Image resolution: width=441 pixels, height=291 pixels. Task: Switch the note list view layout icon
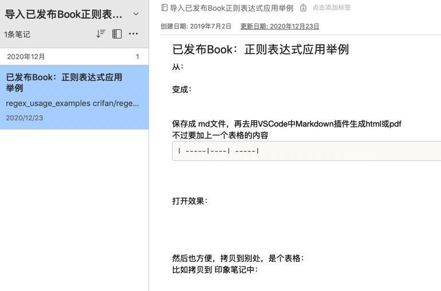(x=117, y=34)
